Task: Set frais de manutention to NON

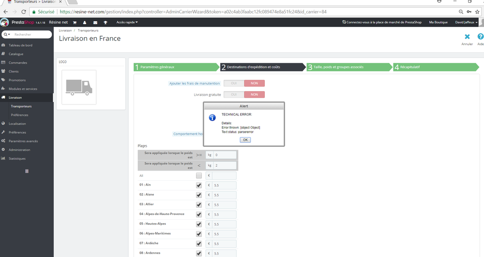Action: pos(255,83)
